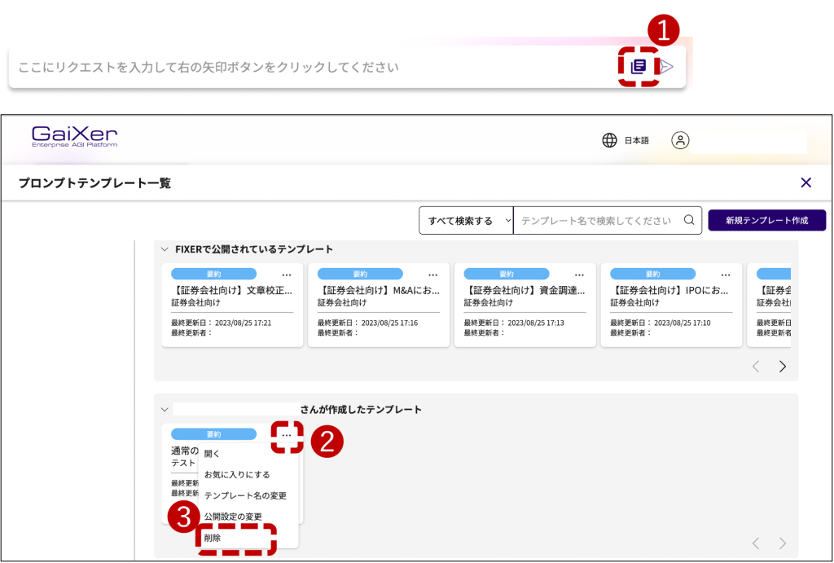Open three-dot menu on IPO template card
834x563 pixels.
point(726,275)
